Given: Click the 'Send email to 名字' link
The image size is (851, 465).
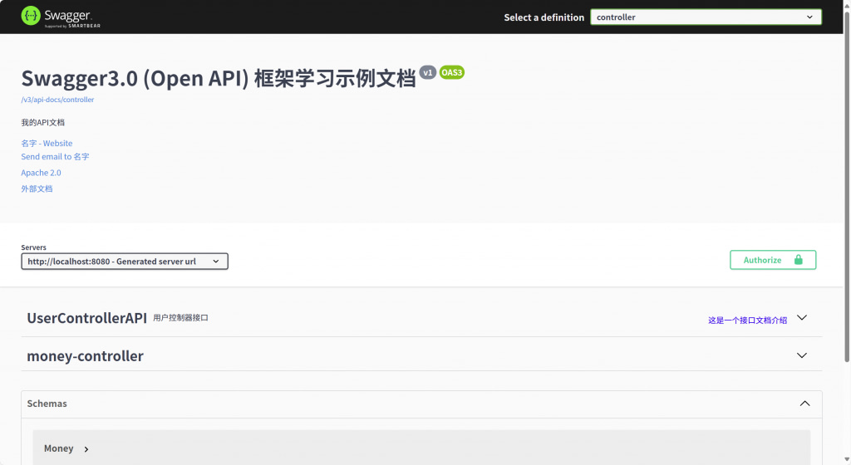Looking at the screenshot, I should point(55,157).
